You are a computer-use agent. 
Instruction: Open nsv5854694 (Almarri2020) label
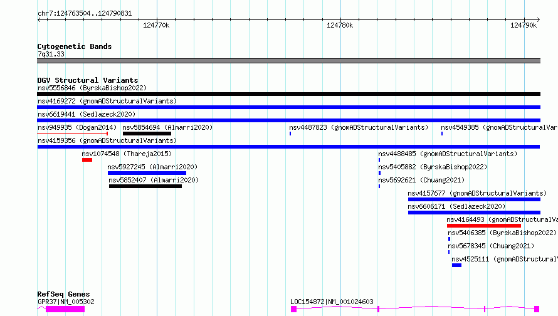tap(167, 127)
